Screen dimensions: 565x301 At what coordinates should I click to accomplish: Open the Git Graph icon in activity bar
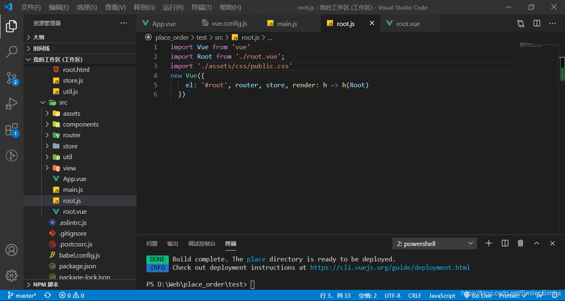(12, 155)
